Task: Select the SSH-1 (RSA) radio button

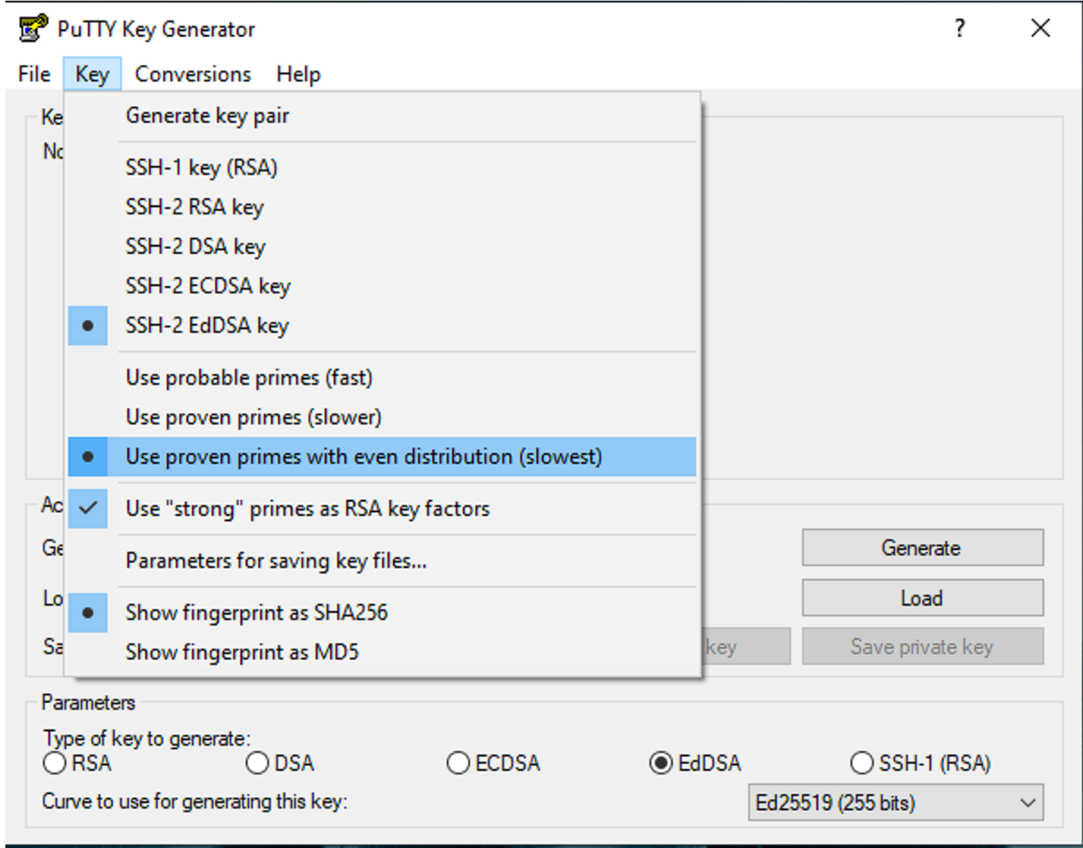Action: (x=862, y=763)
